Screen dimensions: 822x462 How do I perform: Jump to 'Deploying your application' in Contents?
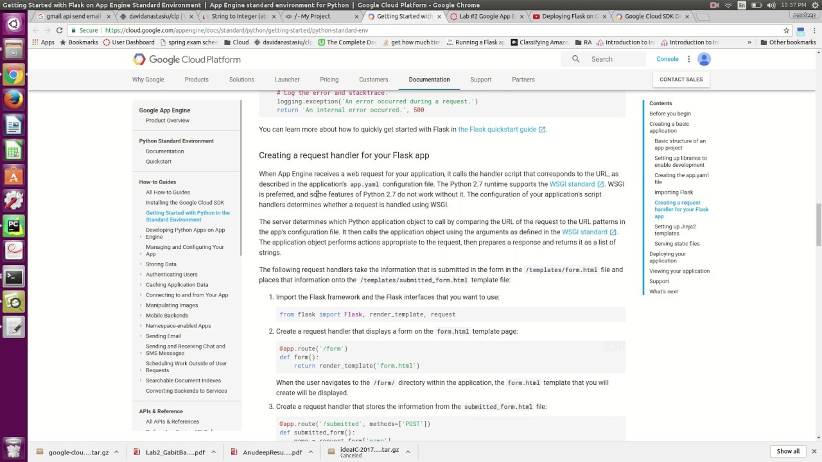click(x=667, y=257)
